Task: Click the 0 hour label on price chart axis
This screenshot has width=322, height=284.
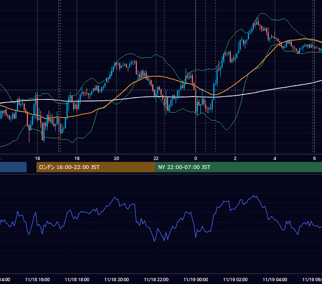Action: point(196,159)
